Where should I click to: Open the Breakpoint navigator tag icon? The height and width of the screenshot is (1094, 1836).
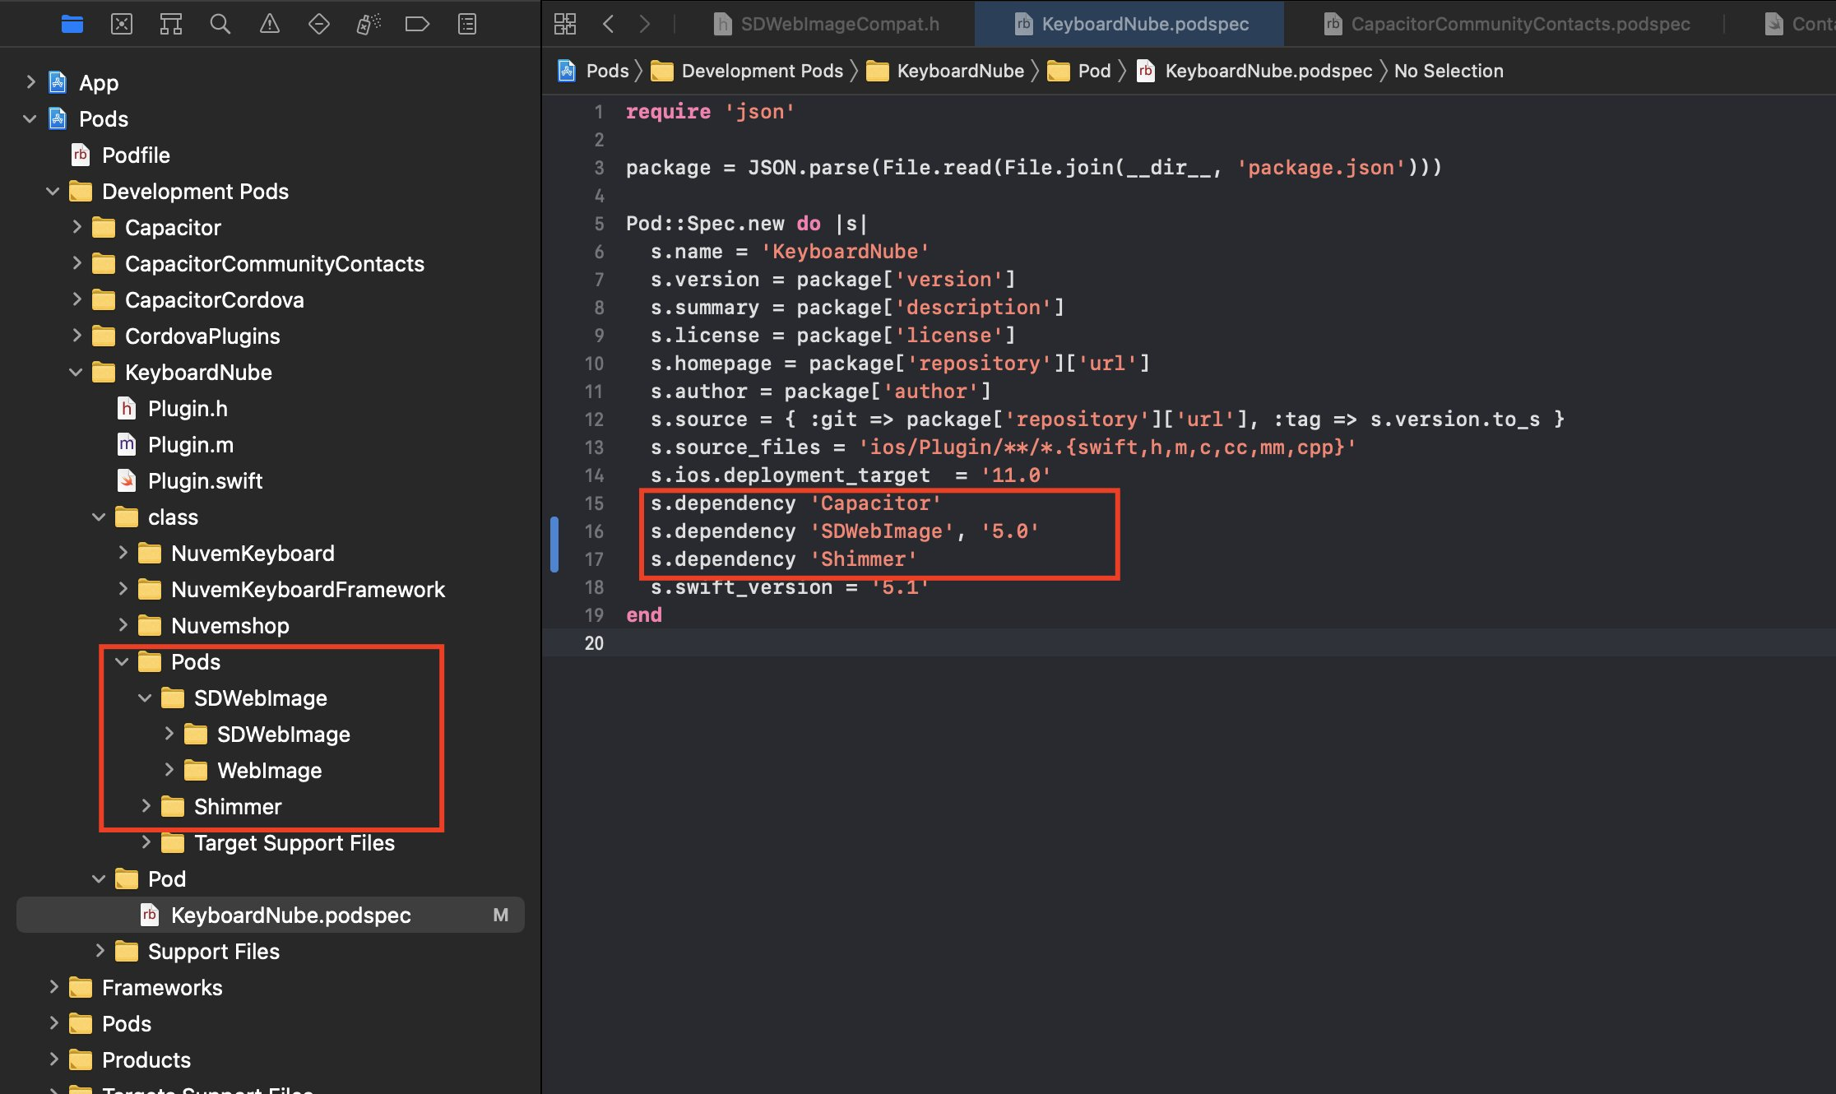coord(417,24)
